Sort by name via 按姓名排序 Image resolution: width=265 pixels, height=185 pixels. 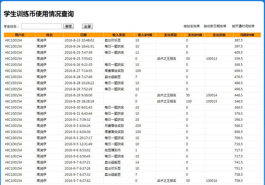point(192,26)
